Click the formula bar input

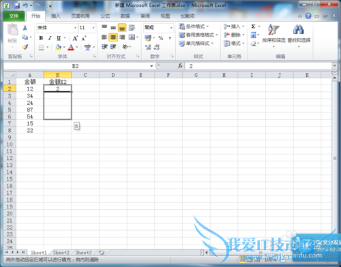point(259,66)
